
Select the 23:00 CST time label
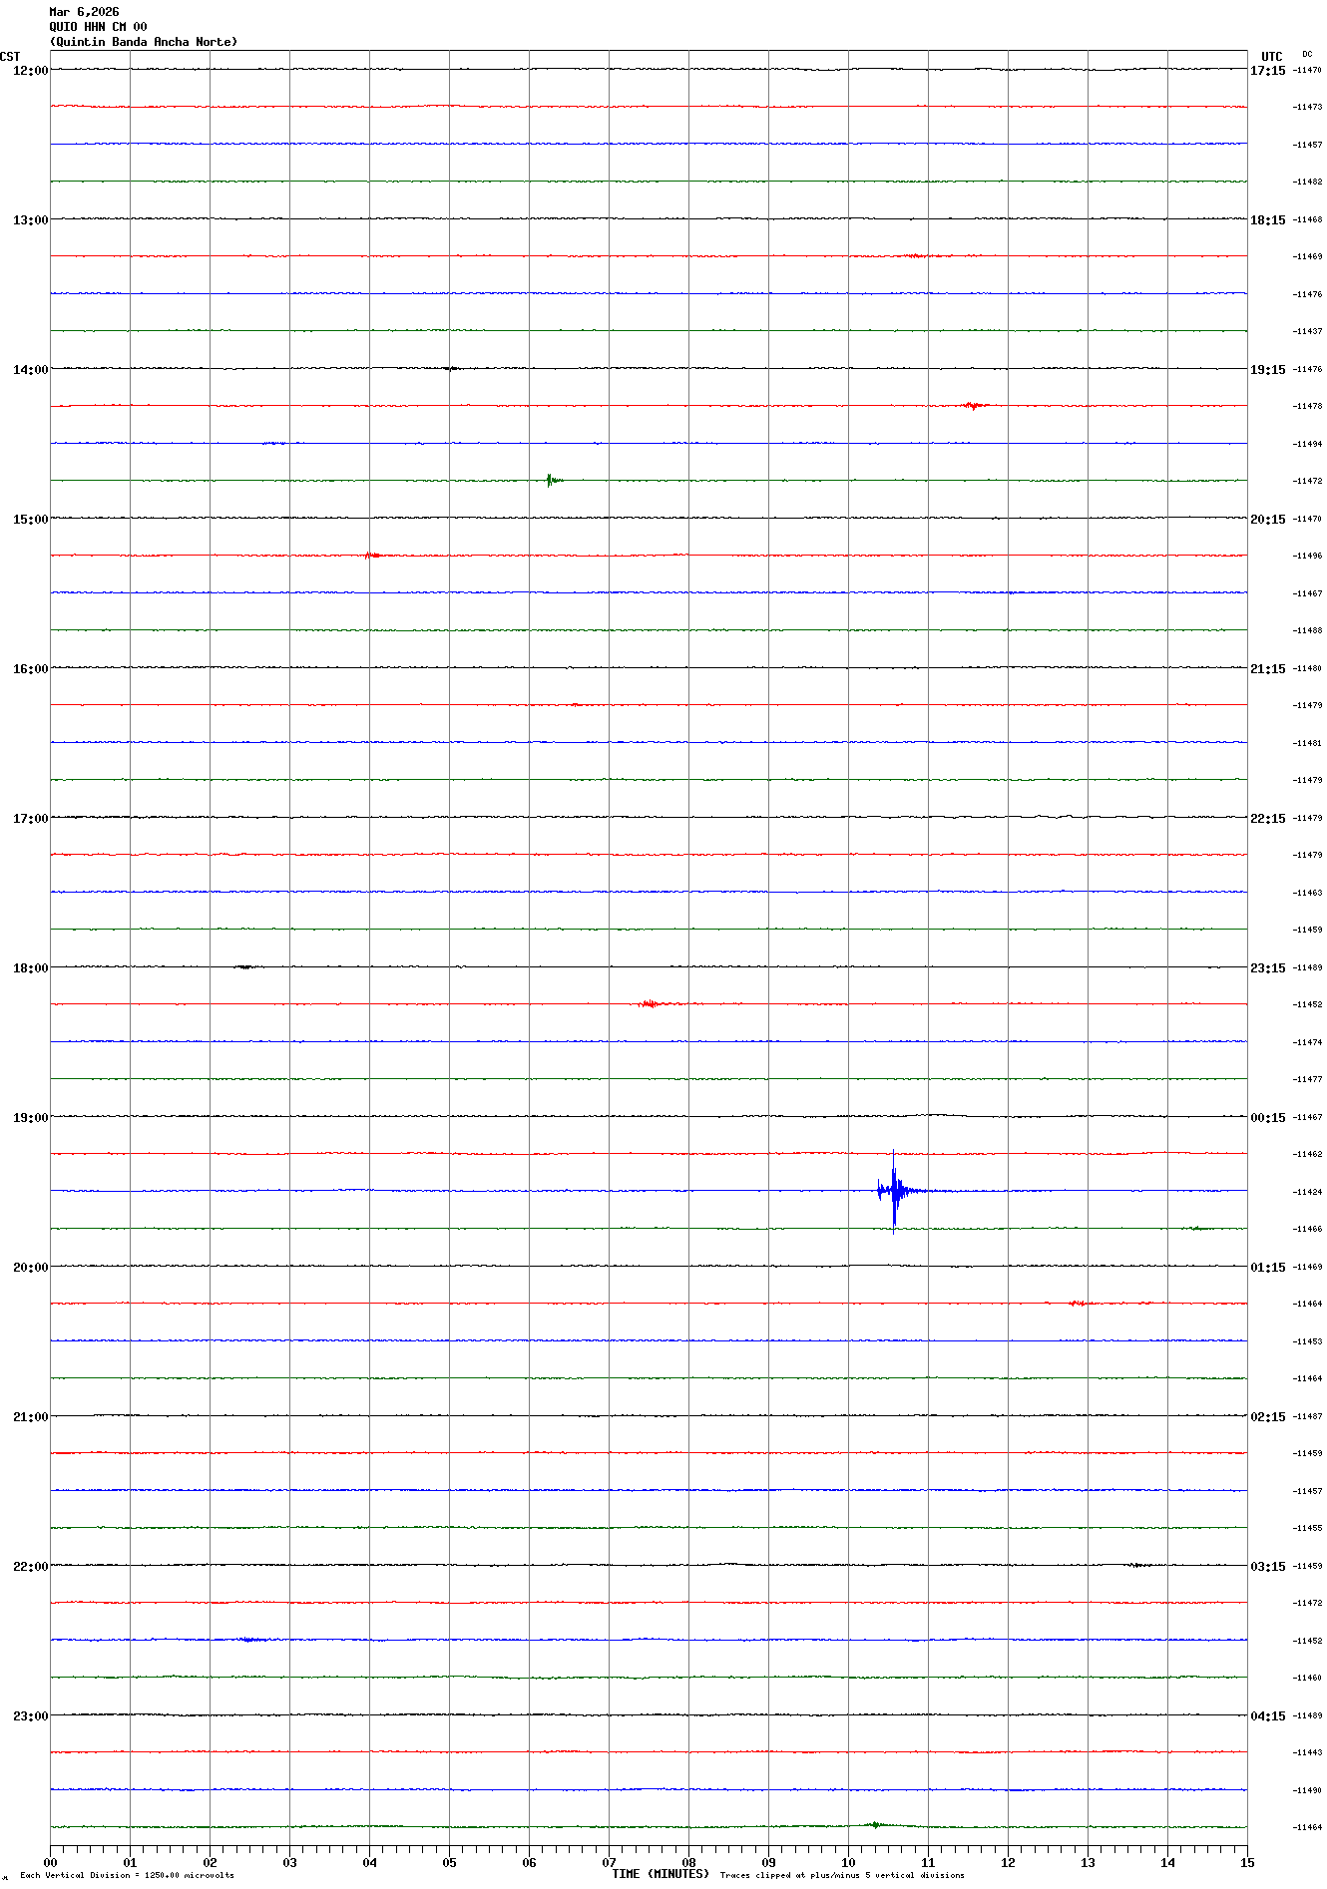click(x=30, y=1716)
